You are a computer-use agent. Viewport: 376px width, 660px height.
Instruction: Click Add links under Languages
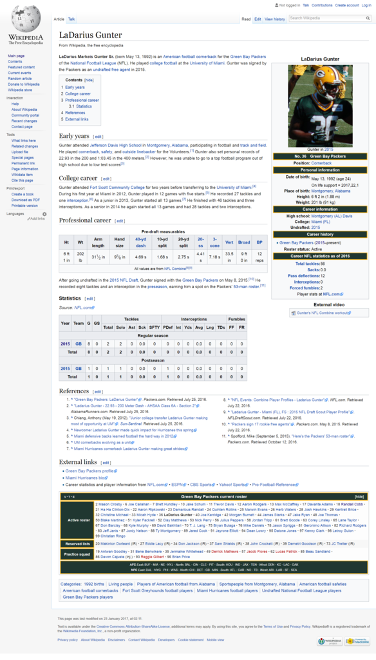click(37, 219)
